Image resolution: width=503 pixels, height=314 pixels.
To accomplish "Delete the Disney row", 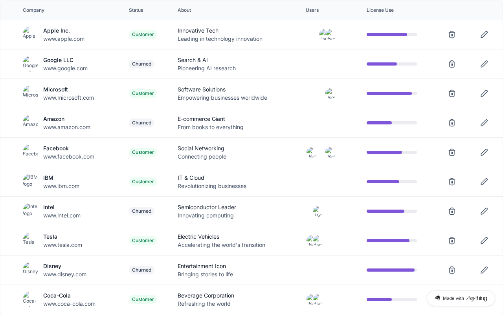I will [x=452, y=270].
